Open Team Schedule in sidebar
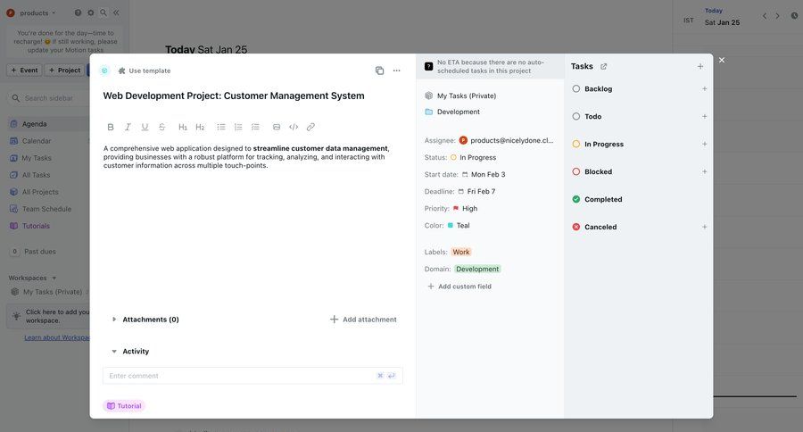Screen dimensions: 803x432 click(x=46, y=209)
